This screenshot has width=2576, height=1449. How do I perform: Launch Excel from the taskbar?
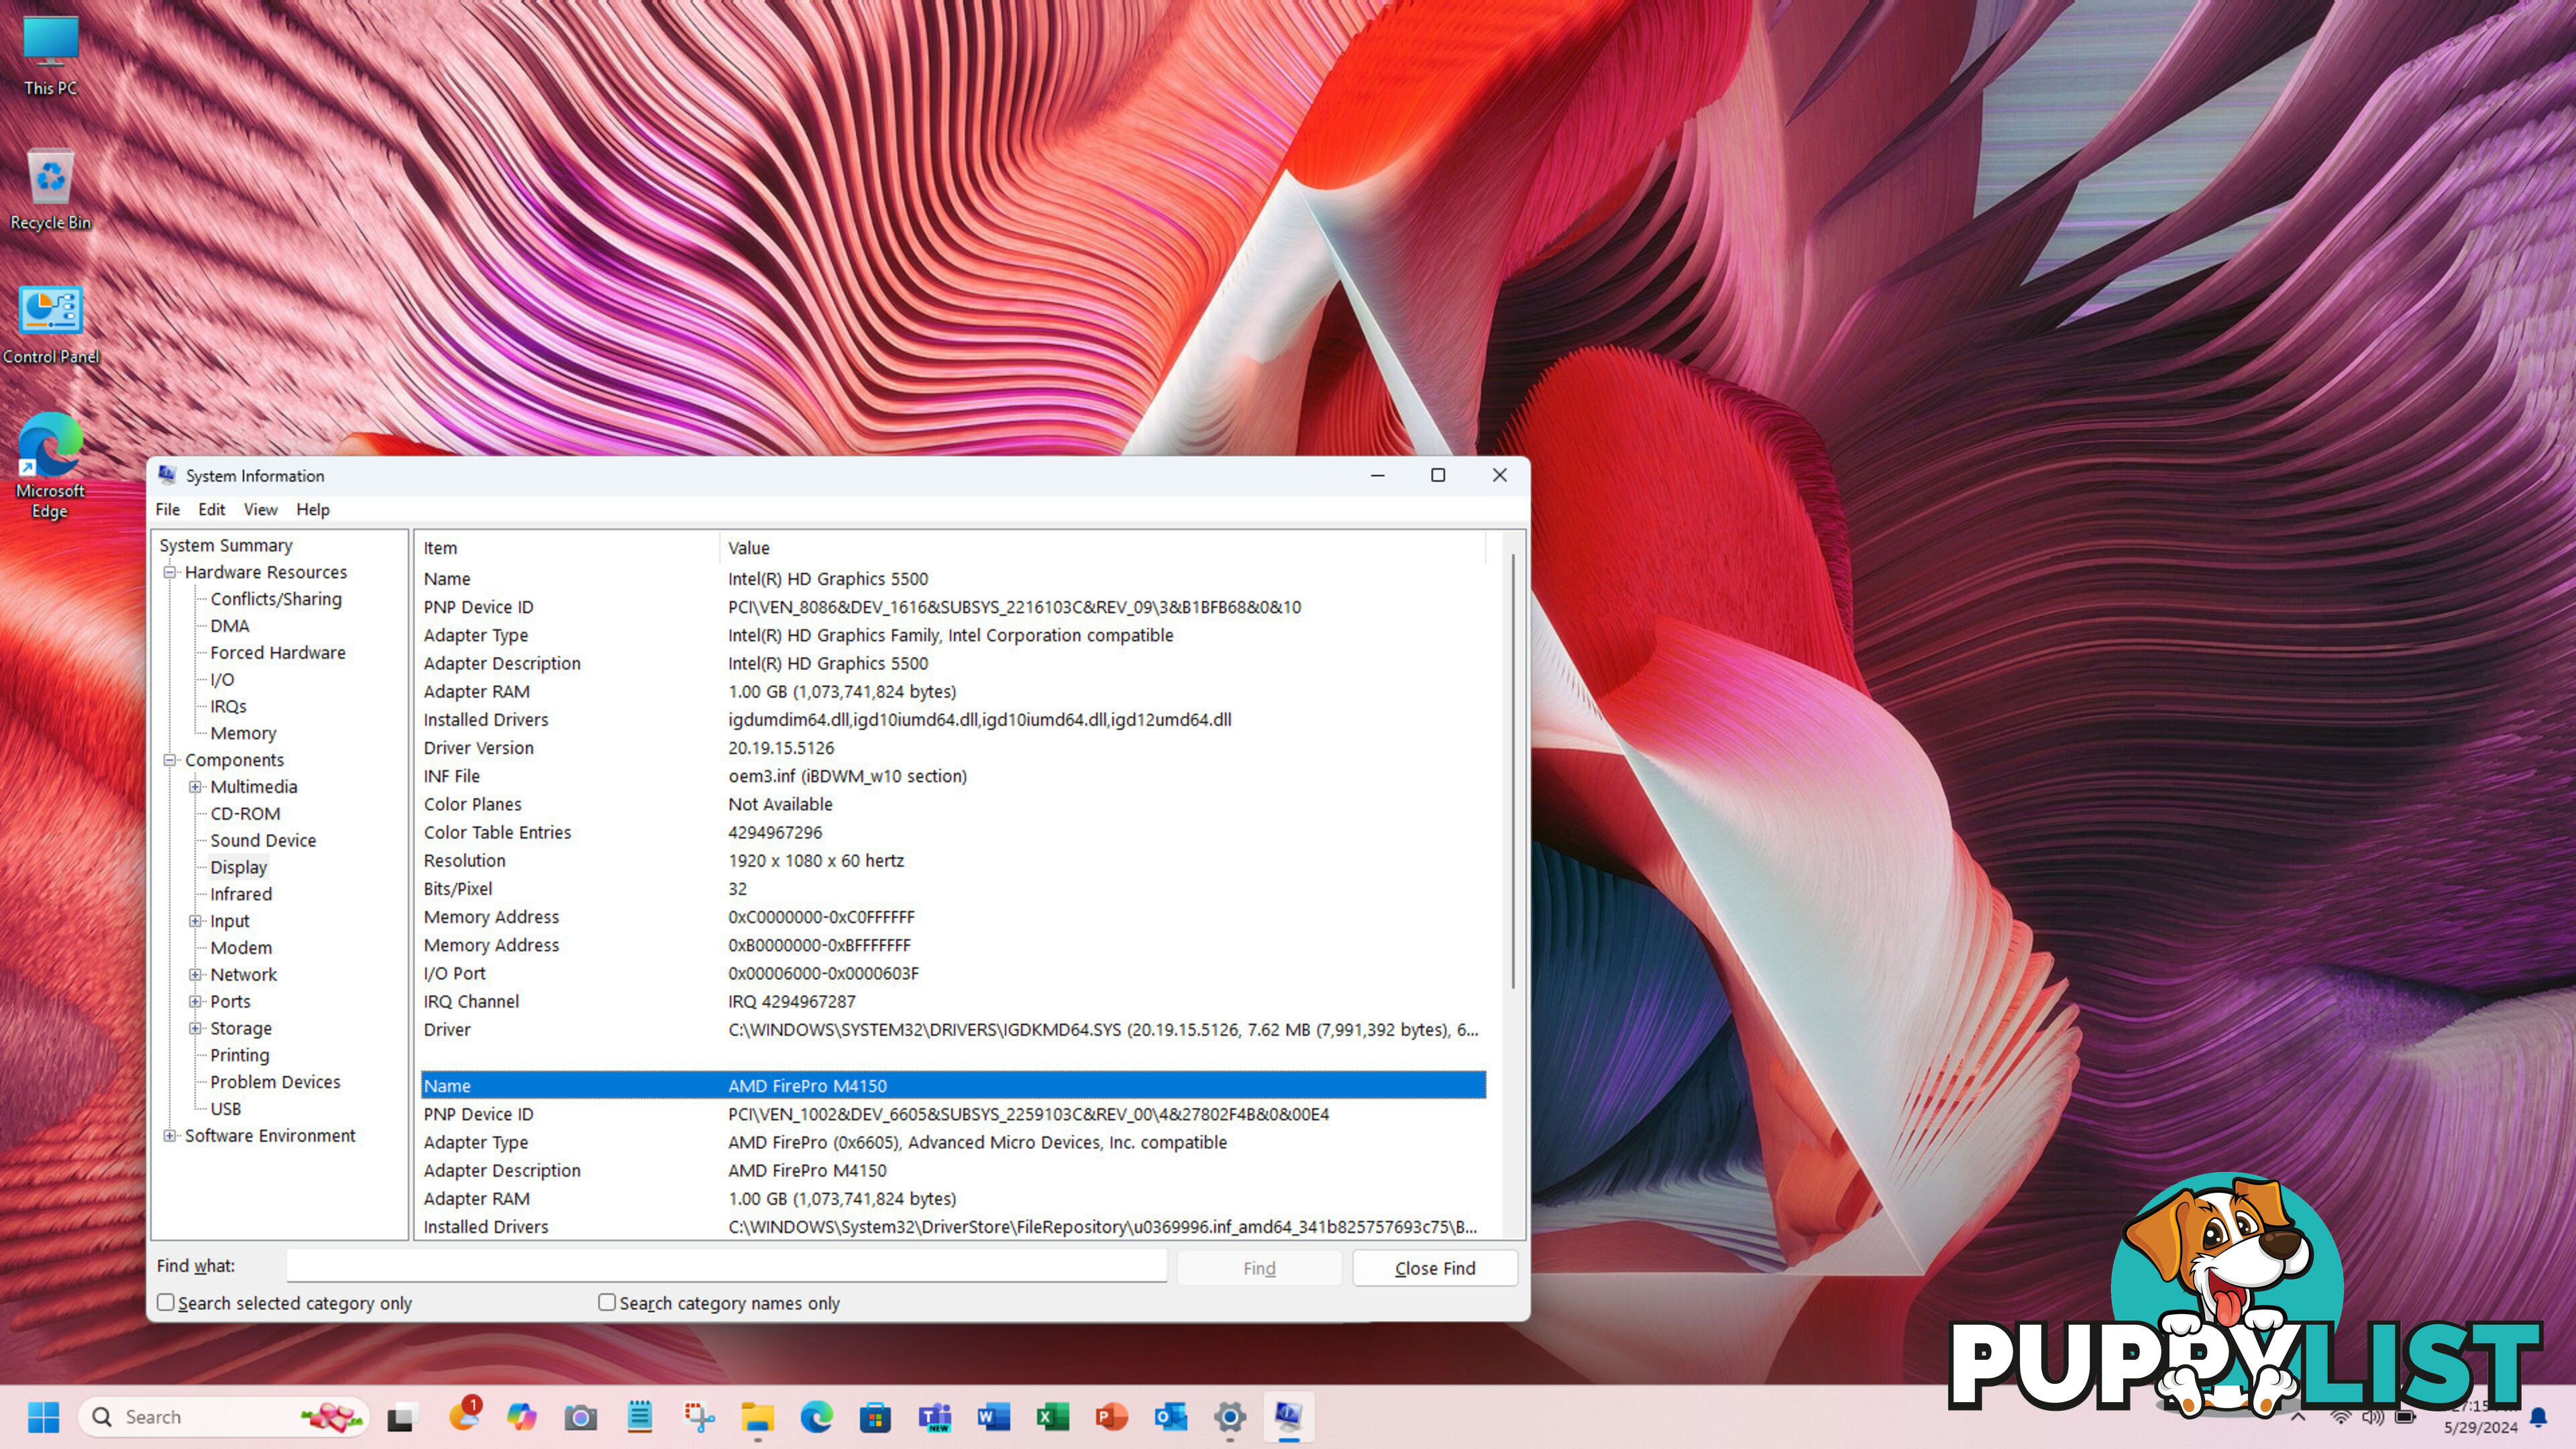point(1052,1416)
